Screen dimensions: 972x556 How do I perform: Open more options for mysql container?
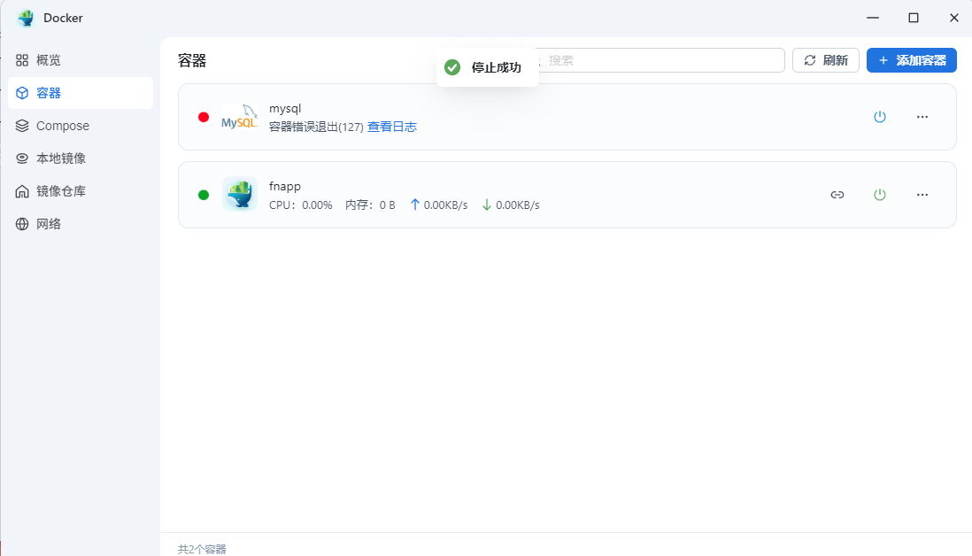tap(922, 117)
